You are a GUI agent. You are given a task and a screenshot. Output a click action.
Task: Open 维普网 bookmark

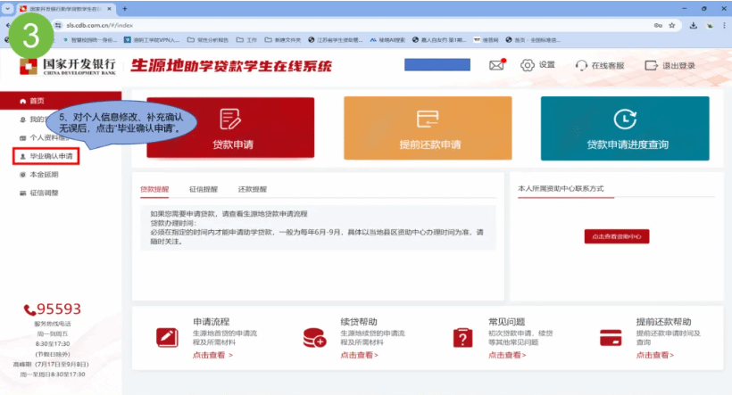(486, 40)
